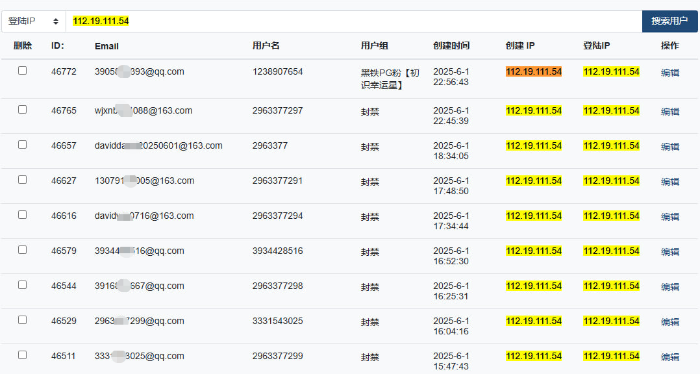The height and width of the screenshot is (374, 700).
Task: Click 创建 IP value for ID 46627
Action: [534, 181]
